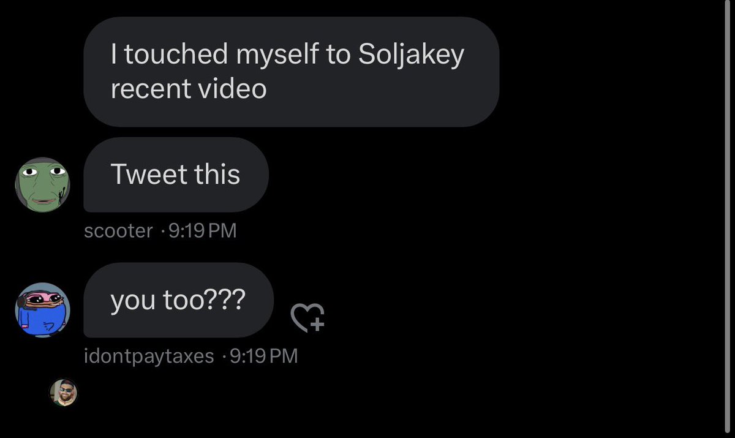Click the message about Soljakey recent video
The height and width of the screenshot is (438, 735).
(291, 72)
